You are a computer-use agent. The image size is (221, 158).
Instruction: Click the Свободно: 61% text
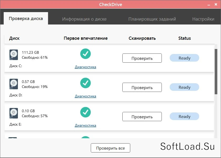[x=35, y=57]
